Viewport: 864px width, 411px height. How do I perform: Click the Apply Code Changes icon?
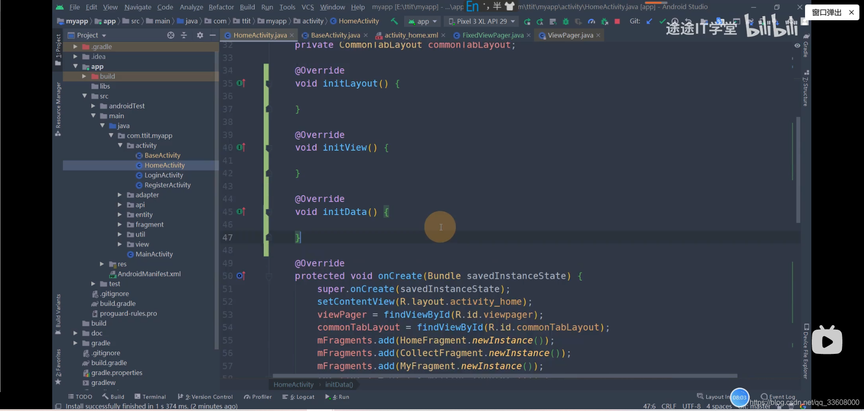[553, 22]
